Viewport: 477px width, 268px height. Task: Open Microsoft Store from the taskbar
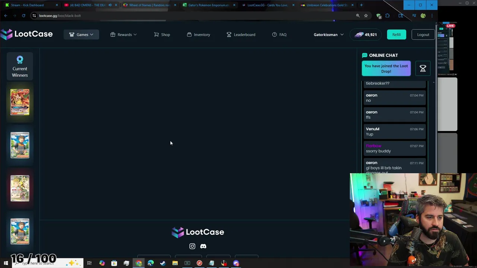(x=114, y=263)
